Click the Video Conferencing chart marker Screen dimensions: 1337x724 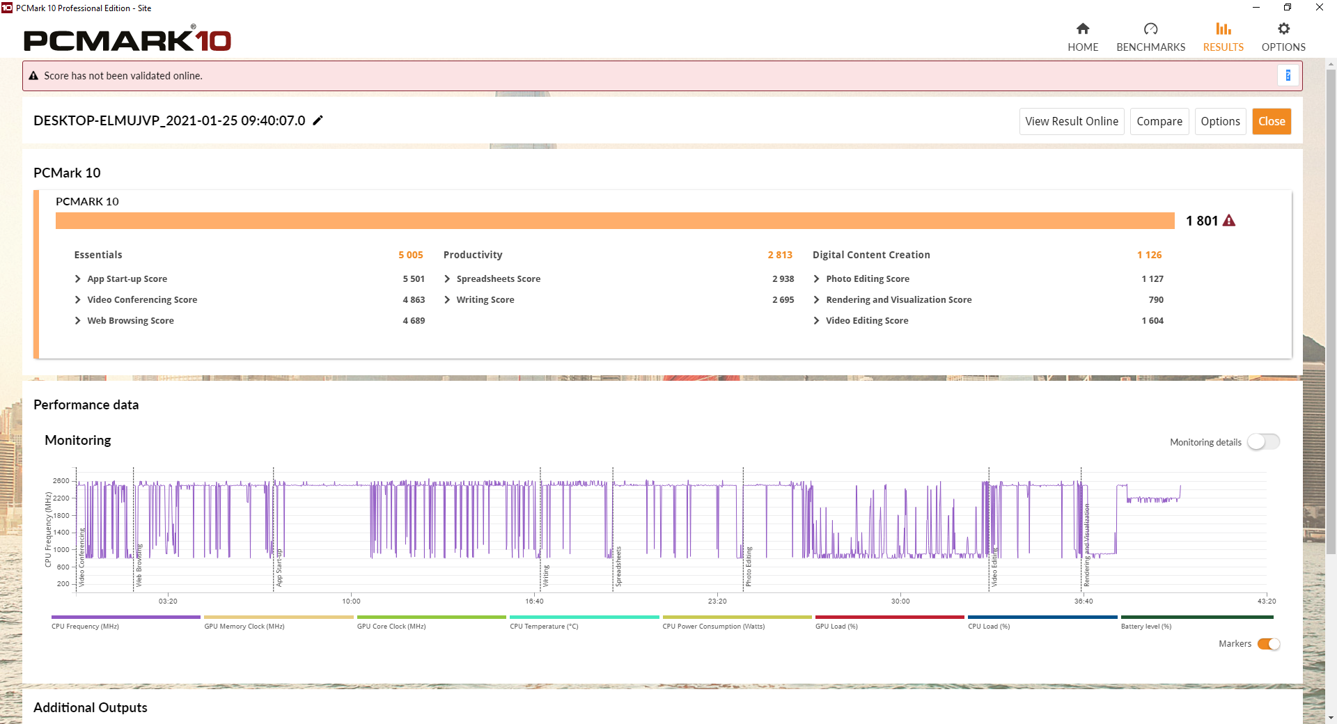coord(81,557)
